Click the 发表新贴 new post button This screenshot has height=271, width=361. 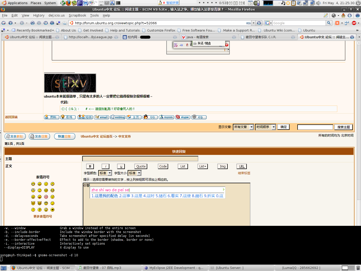point(15,136)
